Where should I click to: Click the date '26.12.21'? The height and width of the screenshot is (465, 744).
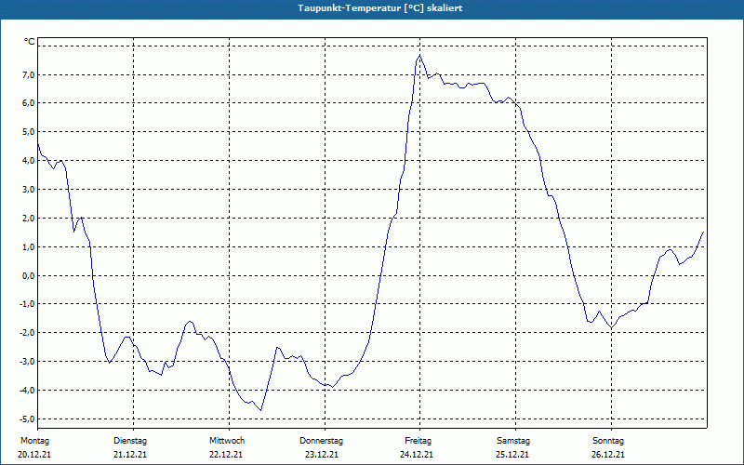pyautogui.click(x=608, y=455)
